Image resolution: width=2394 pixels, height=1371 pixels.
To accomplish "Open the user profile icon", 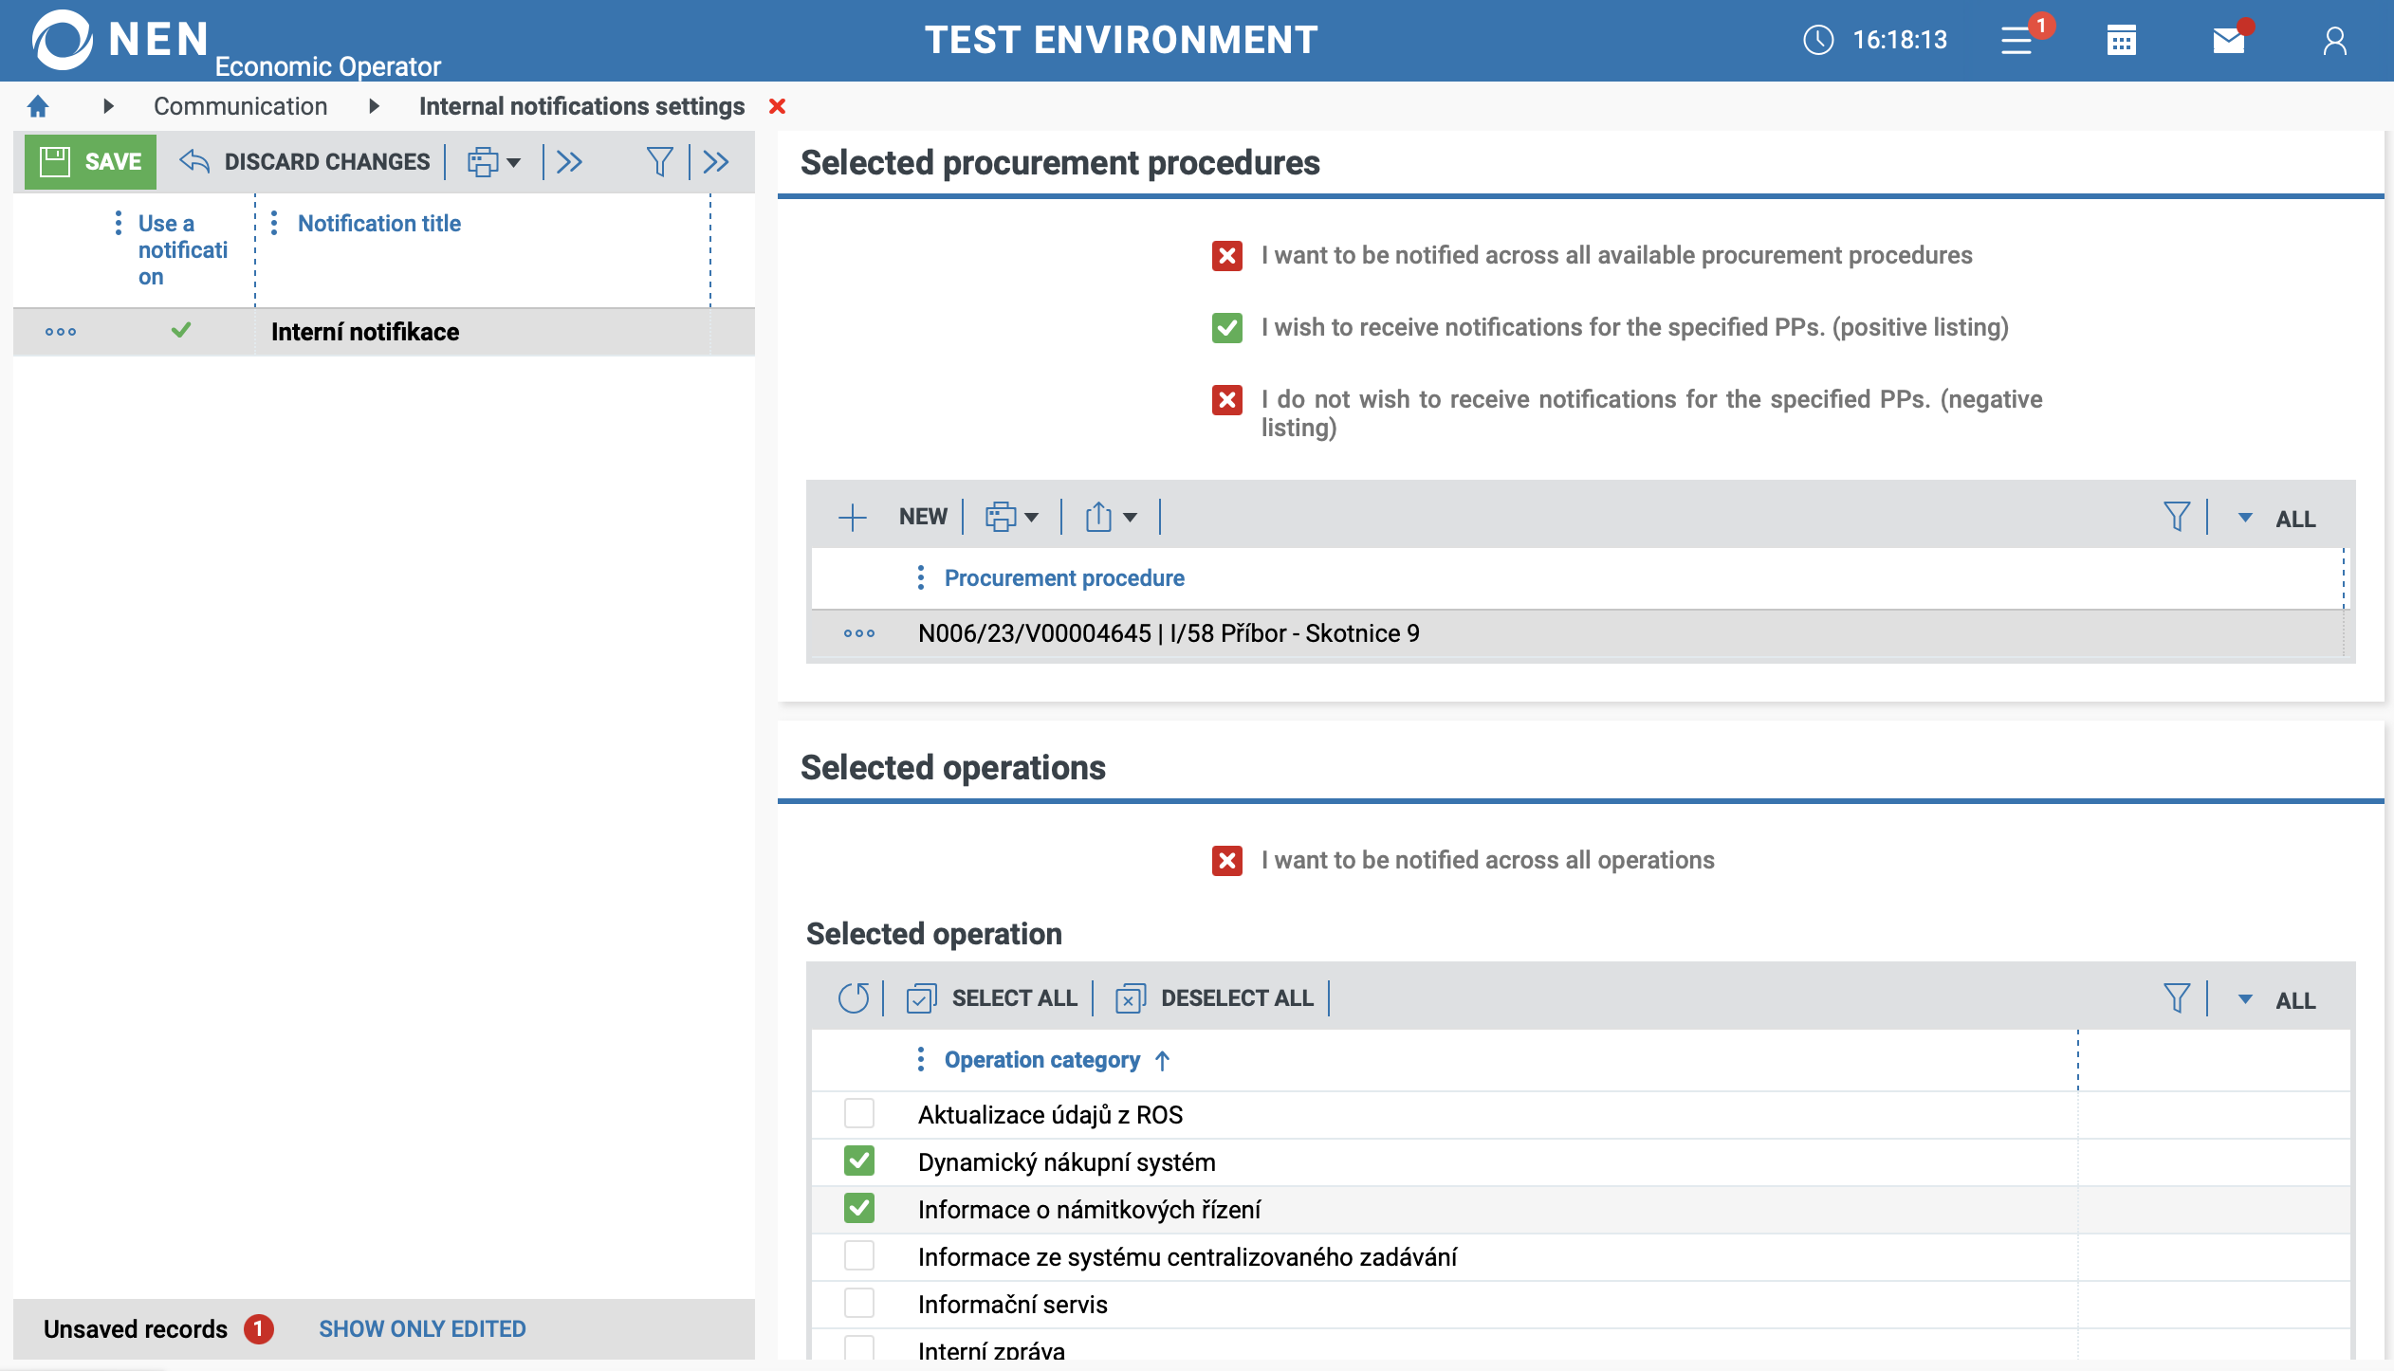I will 2334,40.
